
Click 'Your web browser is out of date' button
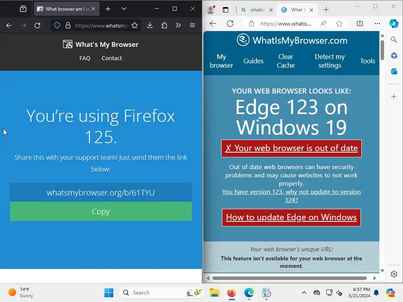point(291,148)
